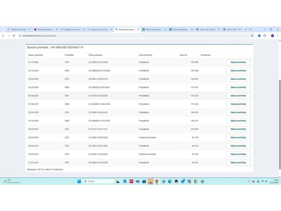Open Microsoft Edge from the taskbar
The width and height of the screenshot is (281, 211).
tap(170, 181)
